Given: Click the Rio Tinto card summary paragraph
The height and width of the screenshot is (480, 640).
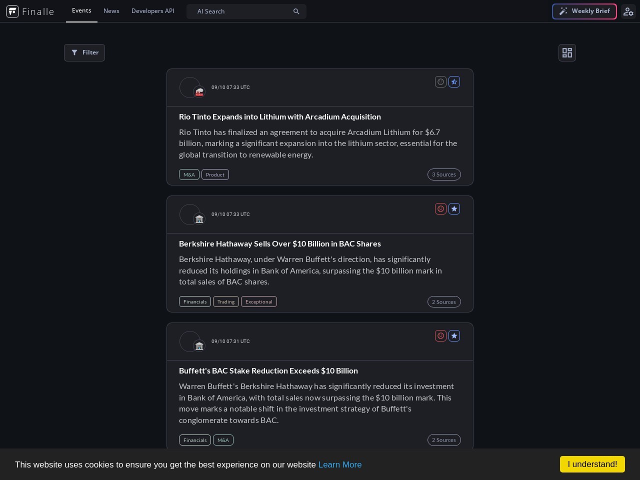Looking at the screenshot, I should pos(318,143).
